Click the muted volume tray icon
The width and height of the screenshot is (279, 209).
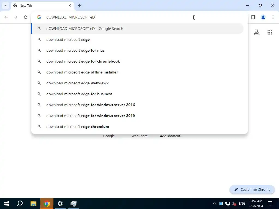[x=234, y=204]
